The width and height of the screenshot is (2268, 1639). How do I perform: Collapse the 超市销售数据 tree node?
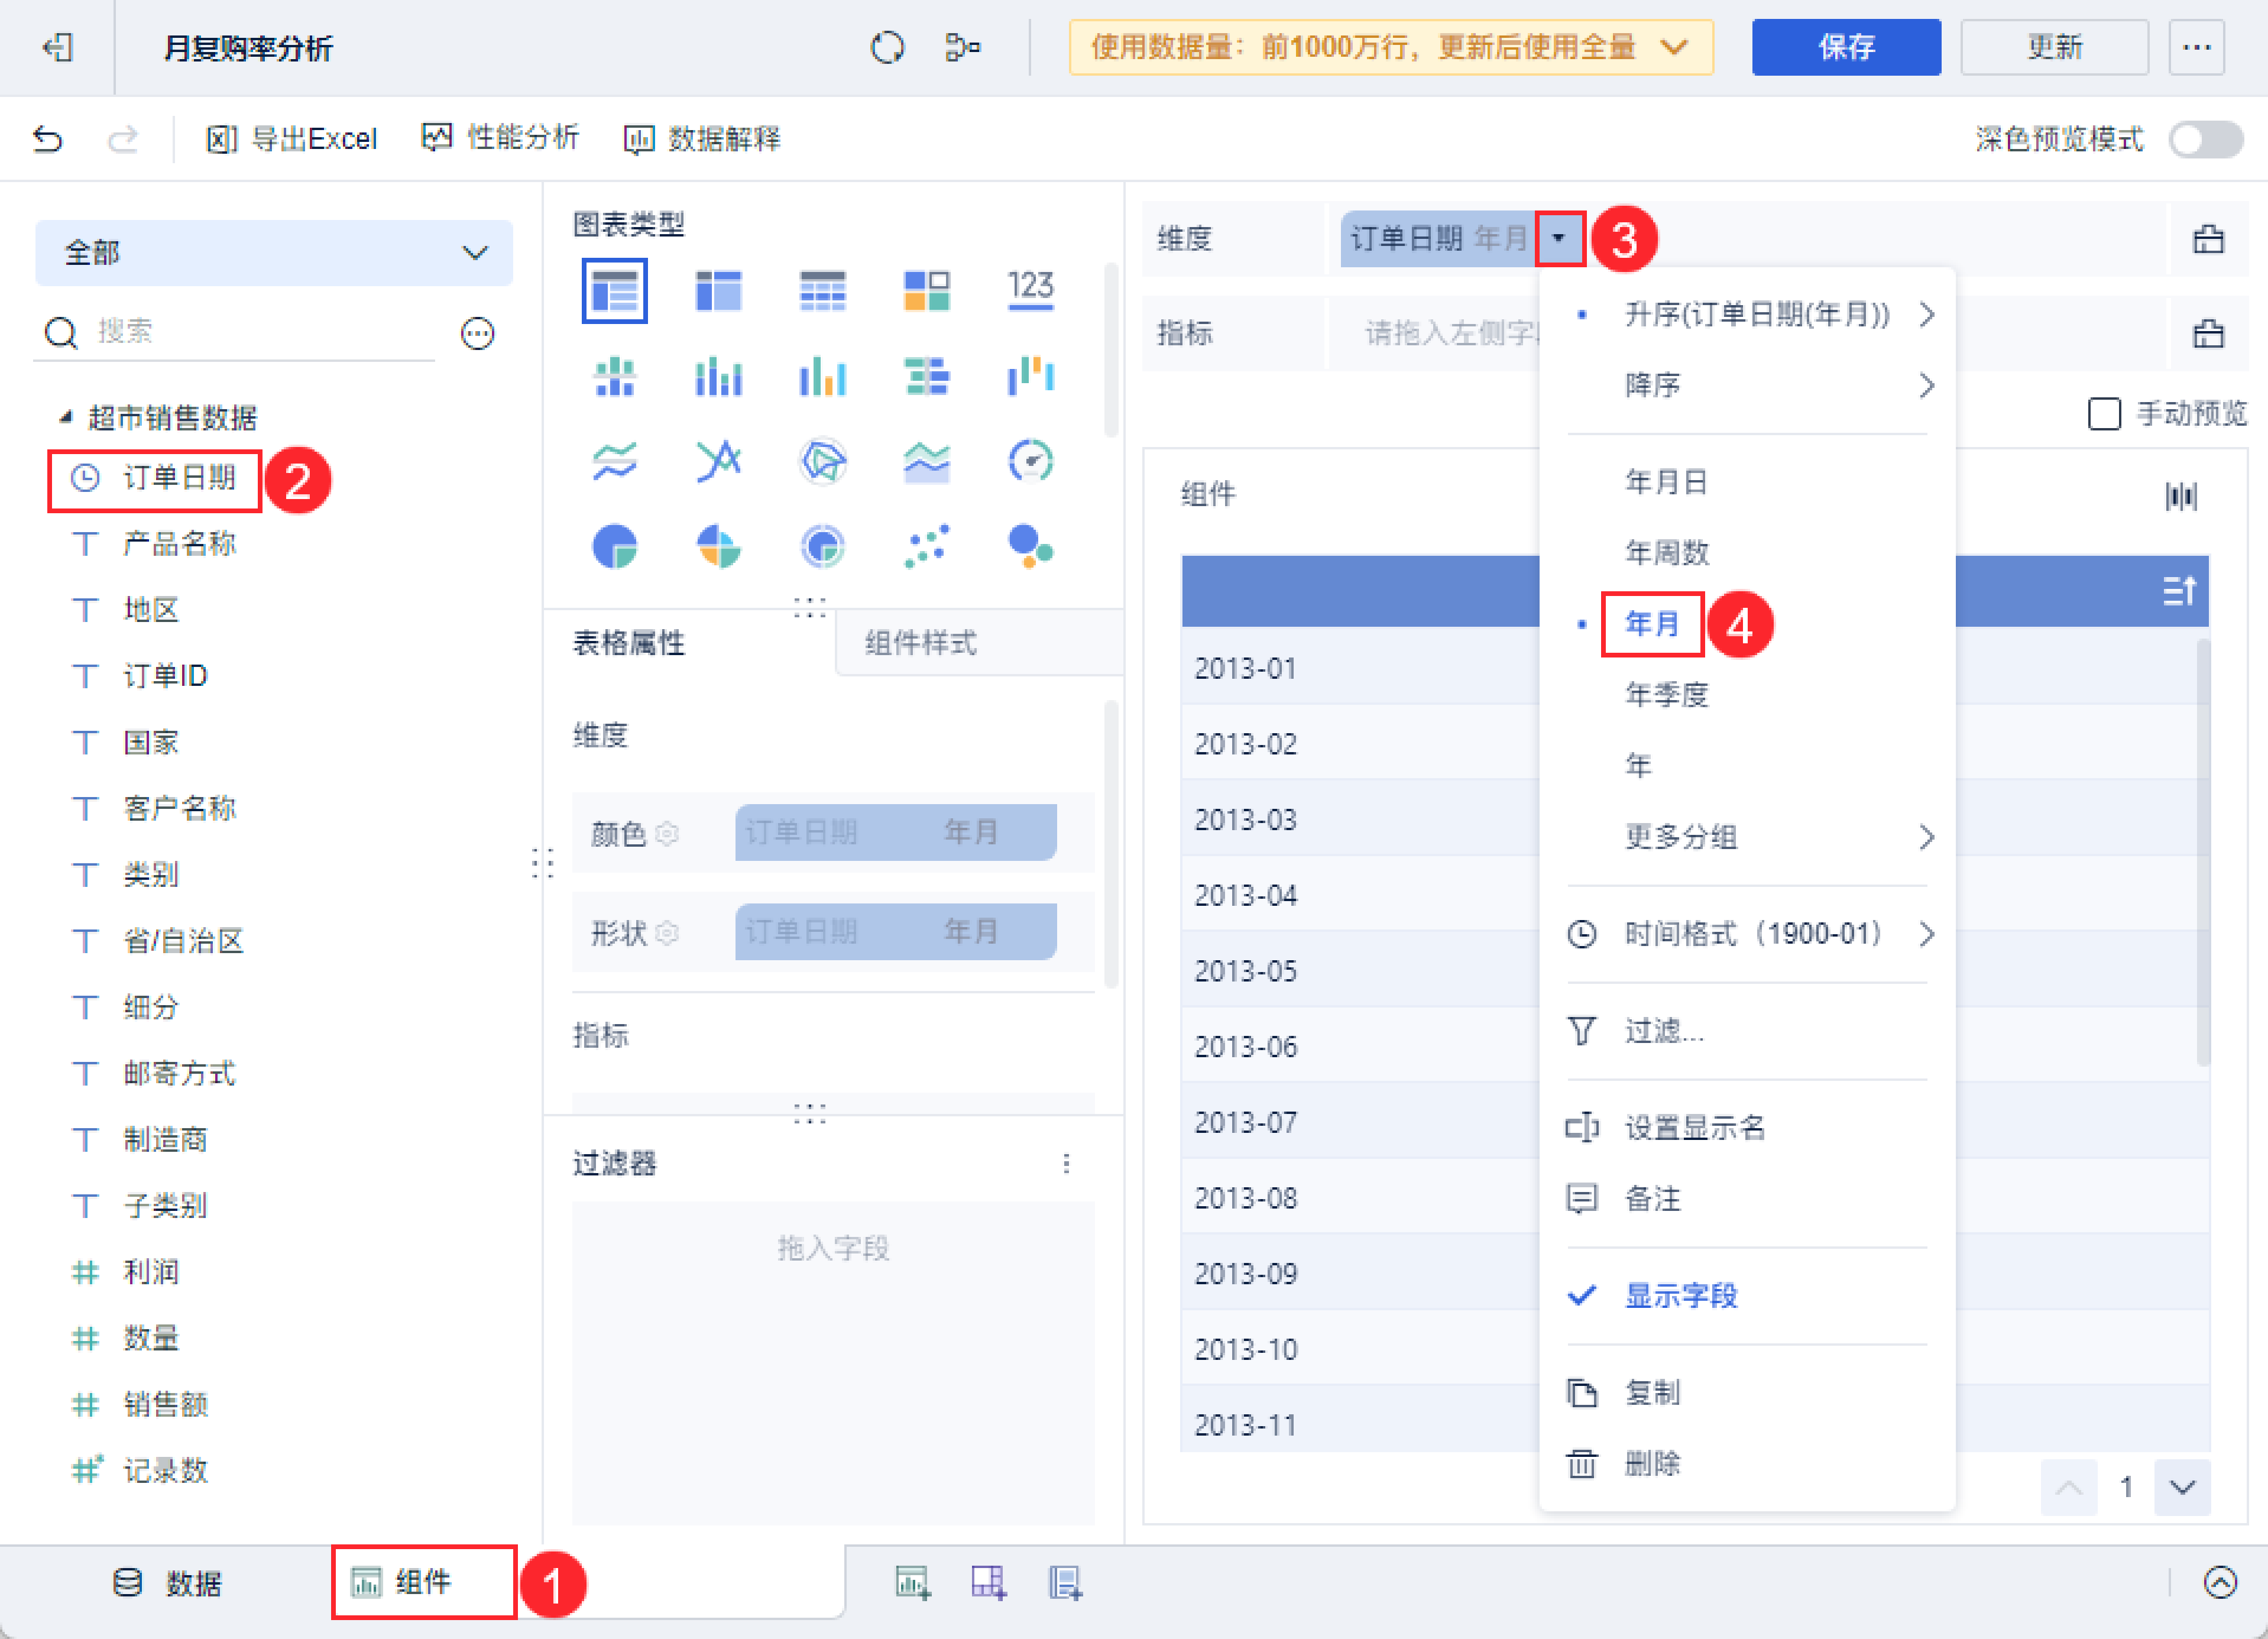coord(66,417)
